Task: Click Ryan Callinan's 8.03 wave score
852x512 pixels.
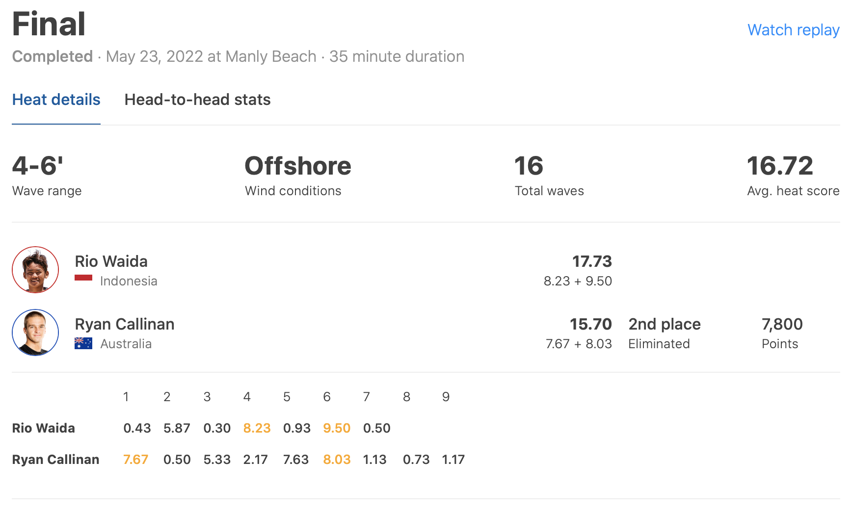Action: 337,460
